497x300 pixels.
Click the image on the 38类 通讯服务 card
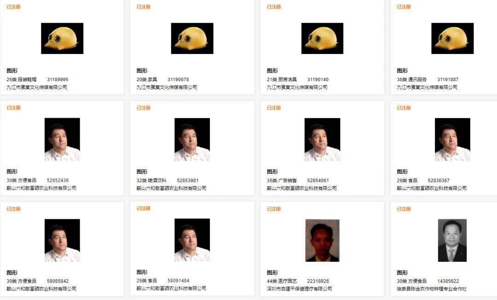click(x=452, y=38)
